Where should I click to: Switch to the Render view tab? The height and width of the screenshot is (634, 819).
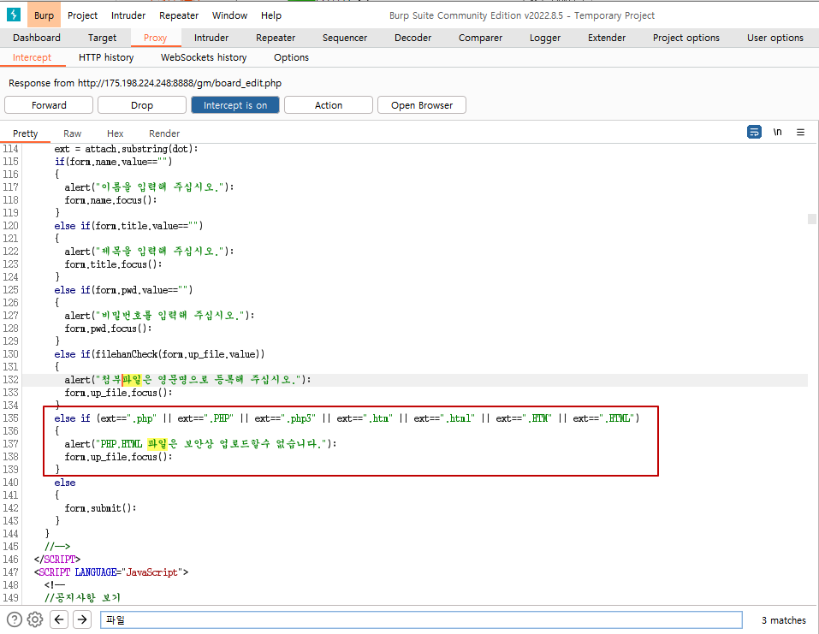pos(164,133)
